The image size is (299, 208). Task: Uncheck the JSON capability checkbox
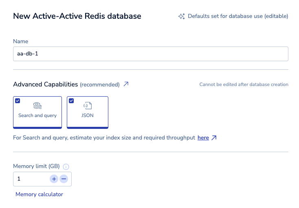tap(71, 101)
